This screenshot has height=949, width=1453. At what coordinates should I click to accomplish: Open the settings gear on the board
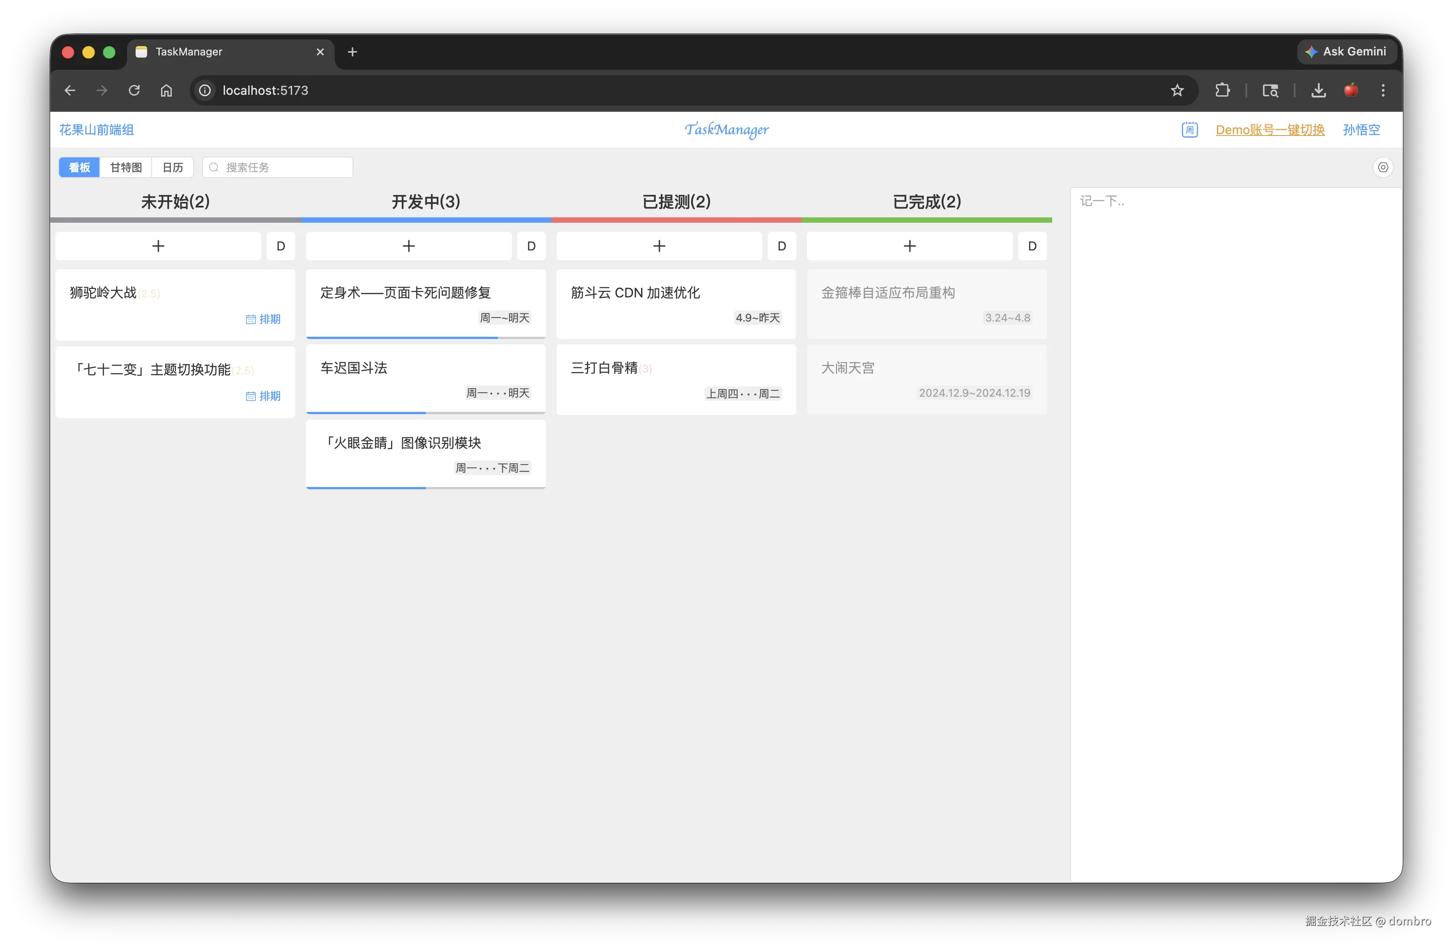pos(1382,167)
